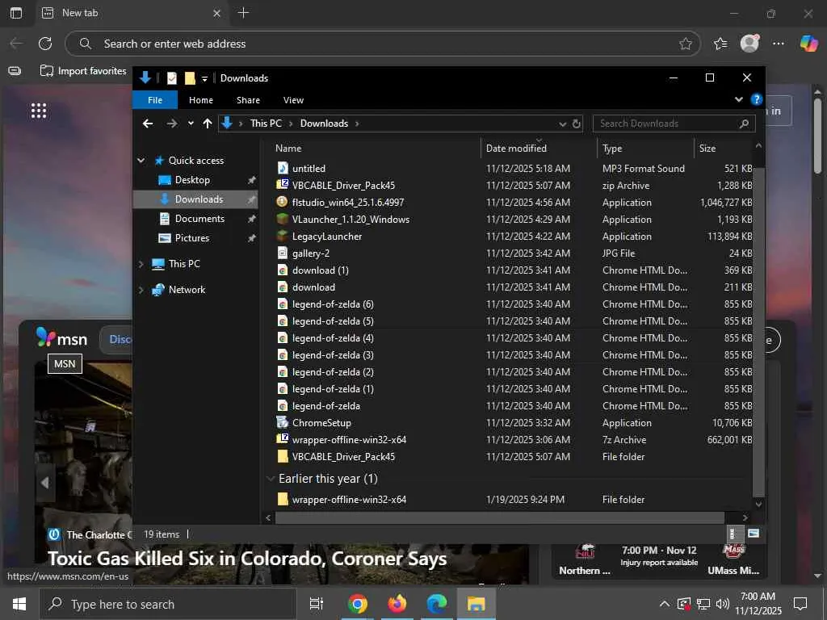Open the Home ribbon tab
This screenshot has height=620, width=827.
[201, 99]
